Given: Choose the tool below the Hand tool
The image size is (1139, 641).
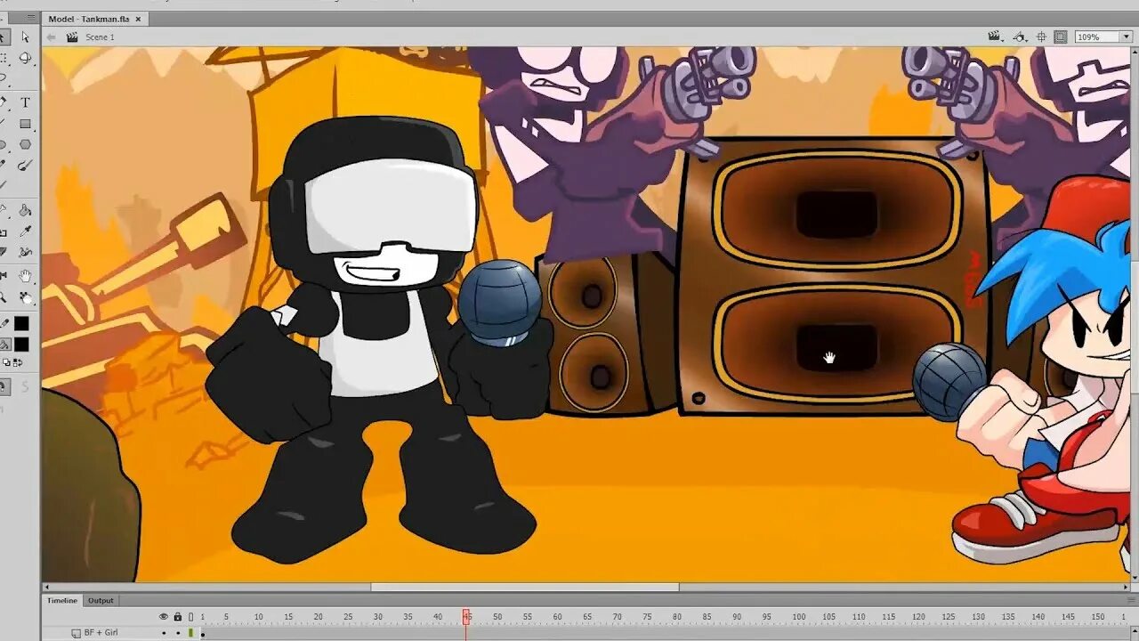Looking at the screenshot, I should point(25,298).
